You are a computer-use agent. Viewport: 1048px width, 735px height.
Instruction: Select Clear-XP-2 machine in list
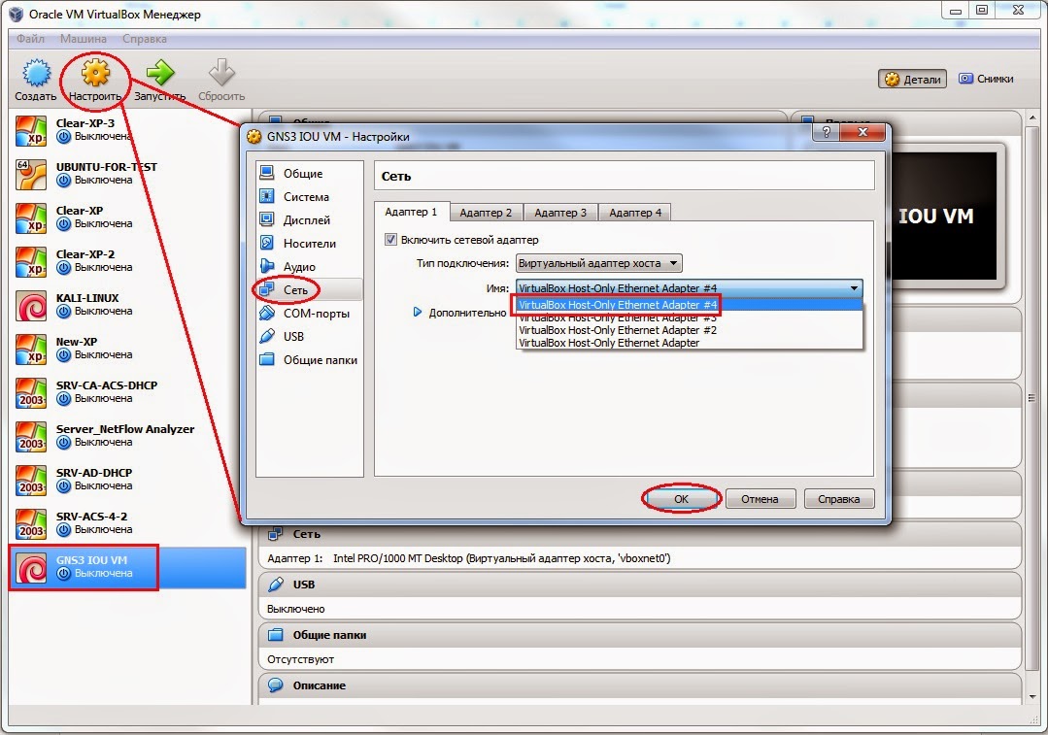coord(127,261)
